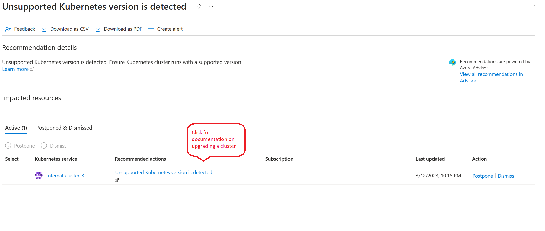Click the Azure Advisor cloud icon
The width and height of the screenshot is (545, 231).
pyautogui.click(x=452, y=62)
